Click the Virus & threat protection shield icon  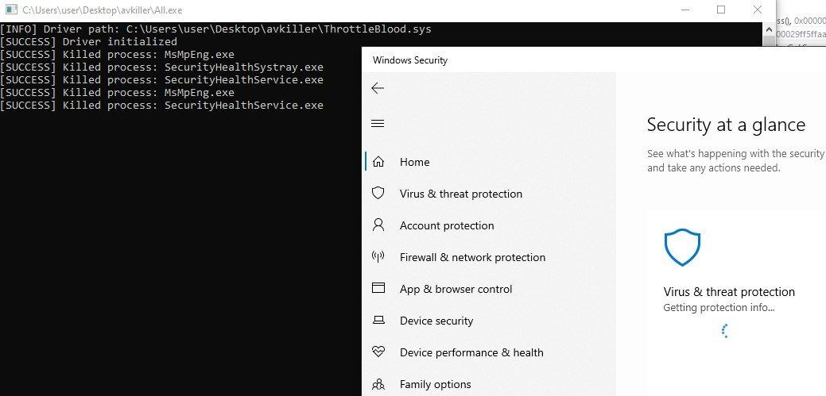[x=378, y=194]
